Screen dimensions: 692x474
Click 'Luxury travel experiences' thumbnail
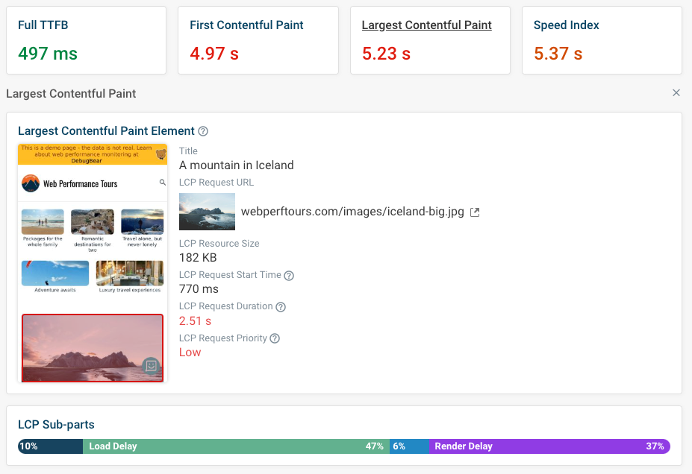click(130, 273)
